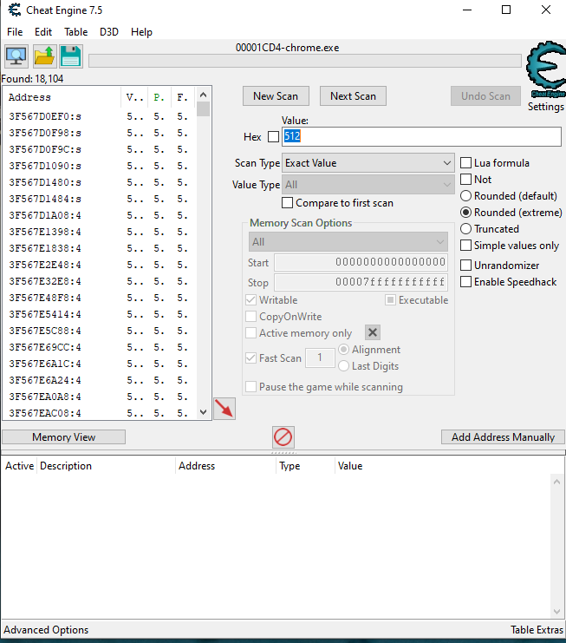Select address 3F567D0EF0:s row
Viewport: 566px width, 643px height.
pyautogui.click(x=99, y=117)
